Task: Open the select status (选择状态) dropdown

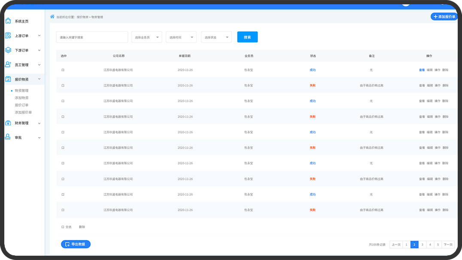Action: (216, 37)
